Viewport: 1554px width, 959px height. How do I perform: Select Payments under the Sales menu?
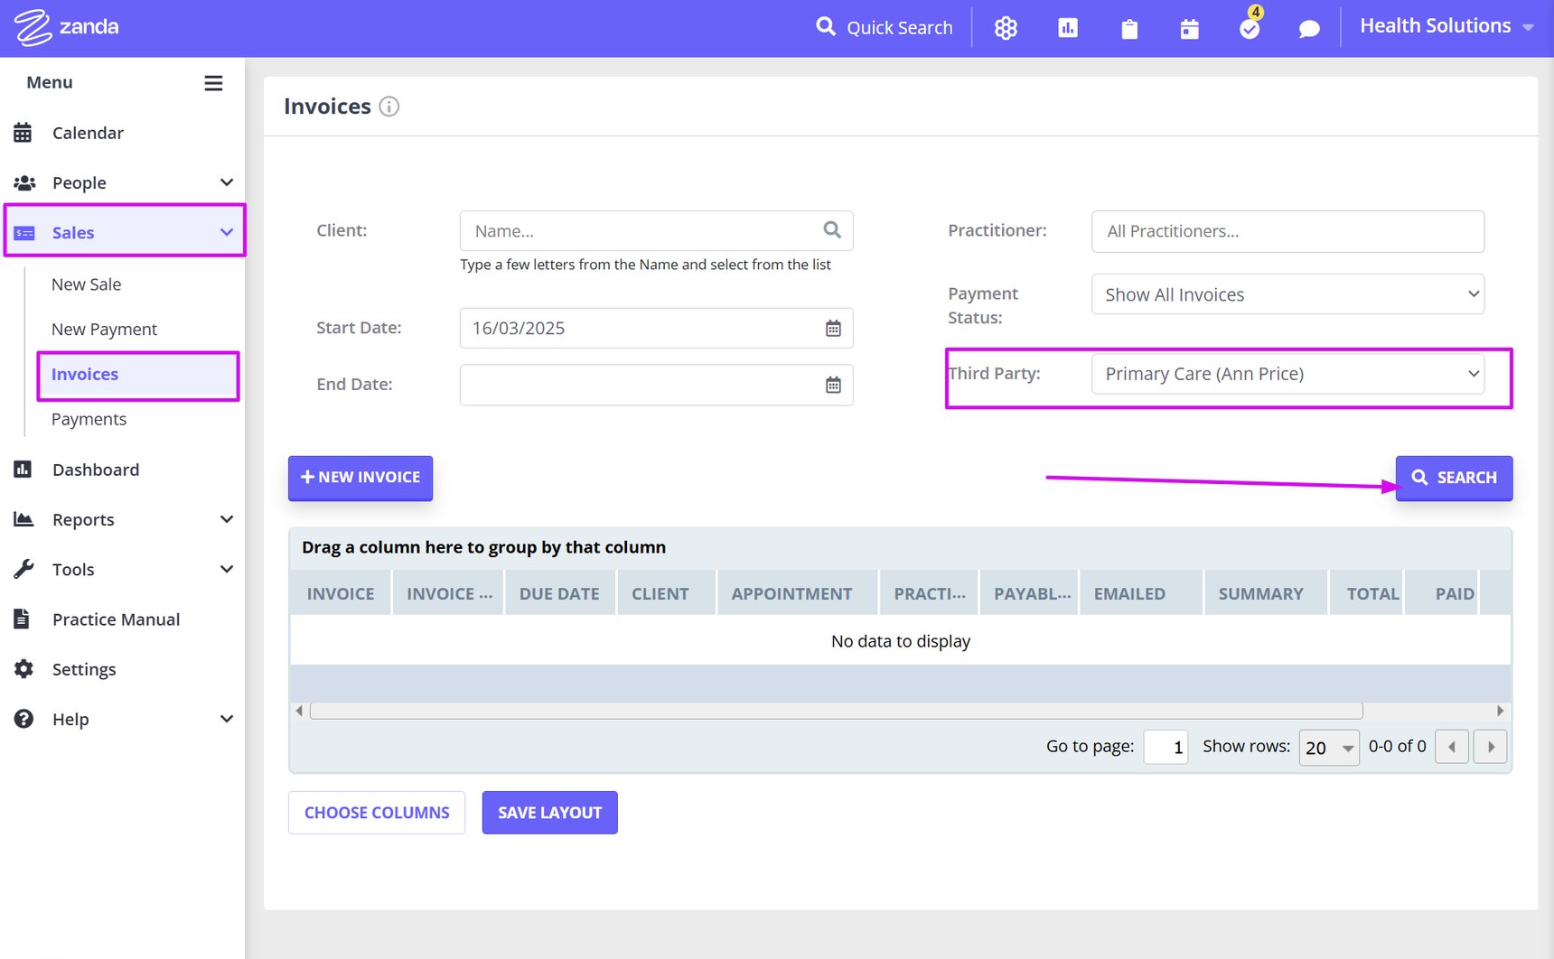coord(89,418)
